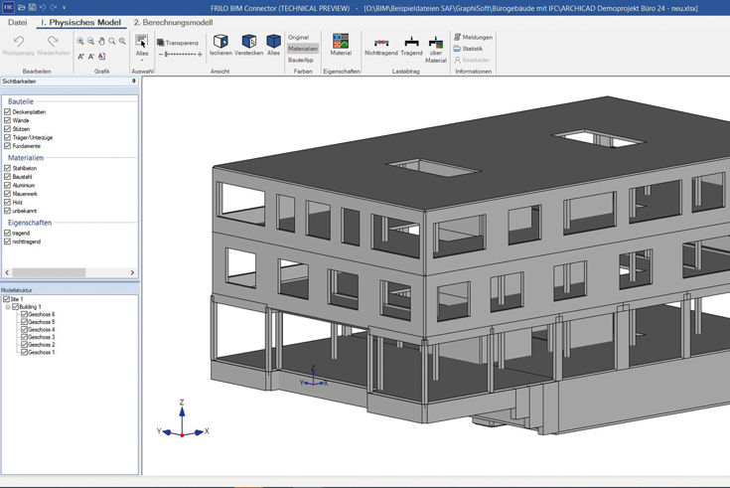Screen dimensions: 730x488
Task: Select the Original color mode
Action: [x=299, y=38]
